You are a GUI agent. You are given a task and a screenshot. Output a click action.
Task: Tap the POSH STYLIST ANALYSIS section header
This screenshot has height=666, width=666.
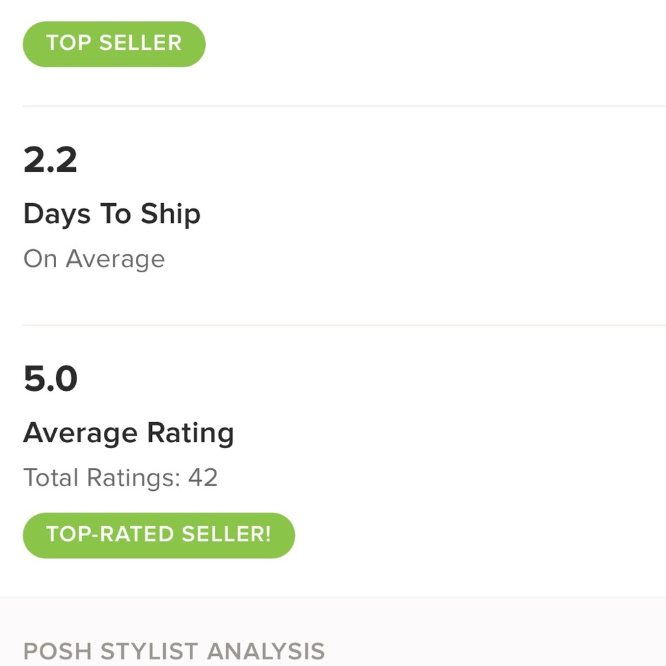point(174,651)
